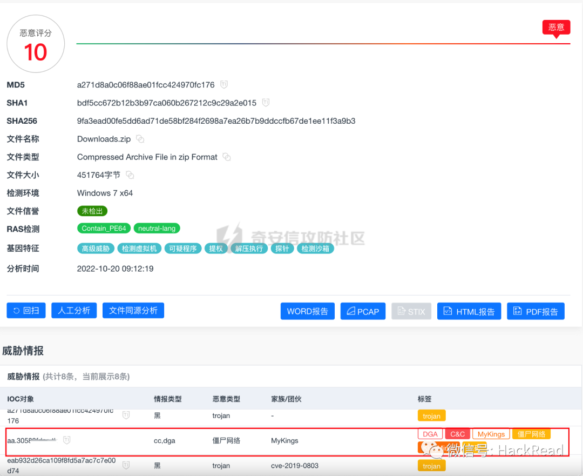Screen dimensions: 583x476
Task: Click the 家族/团伙 column header
Action: 286,399
